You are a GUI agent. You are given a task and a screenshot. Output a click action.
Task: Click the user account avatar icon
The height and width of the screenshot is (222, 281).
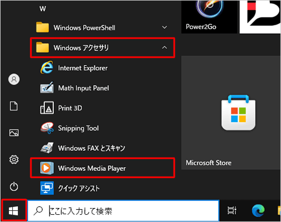pos(14,79)
